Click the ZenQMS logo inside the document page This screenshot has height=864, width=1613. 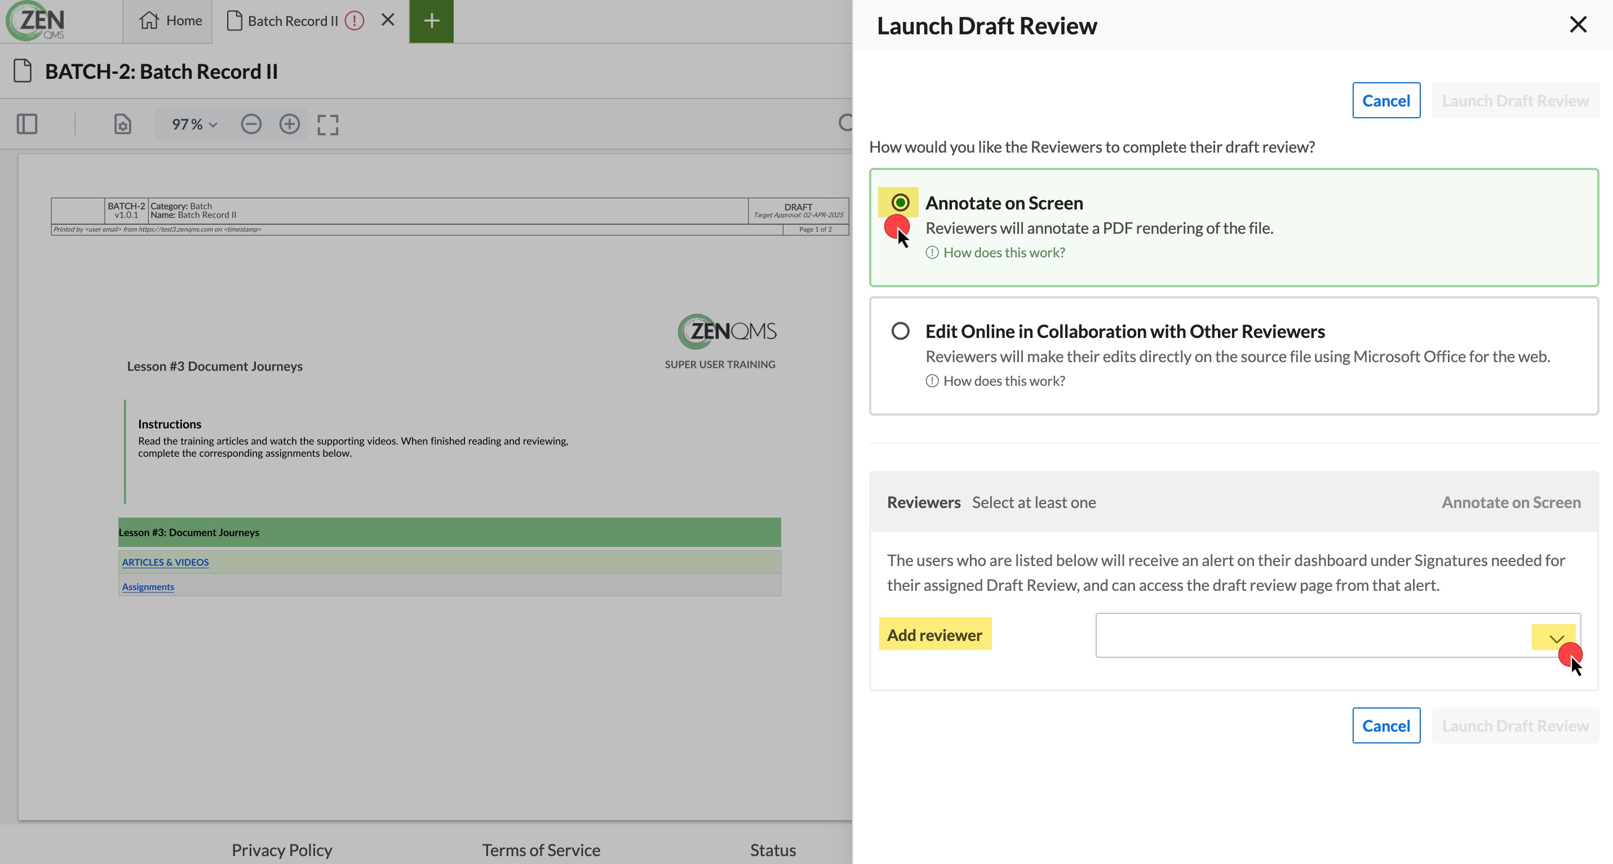click(x=726, y=331)
